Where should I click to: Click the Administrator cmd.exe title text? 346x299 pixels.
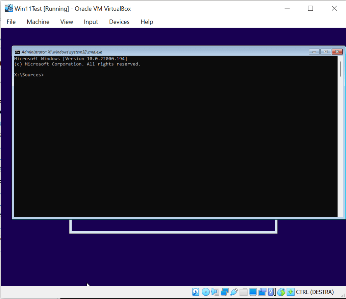pyautogui.click(x=62, y=52)
